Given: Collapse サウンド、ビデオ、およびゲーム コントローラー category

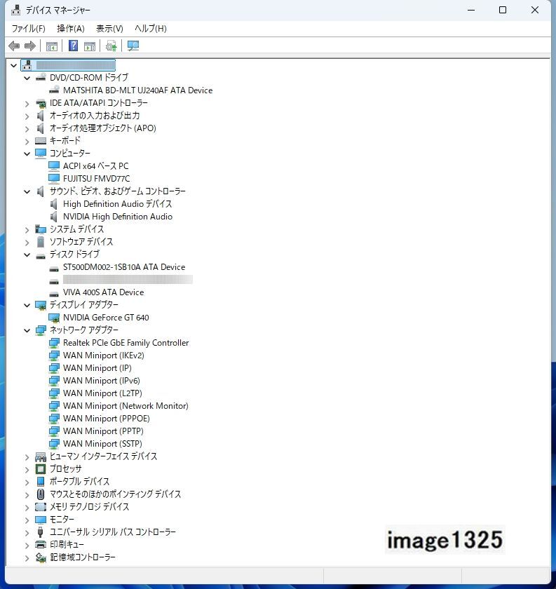Looking at the screenshot, I should pos(27,191).
